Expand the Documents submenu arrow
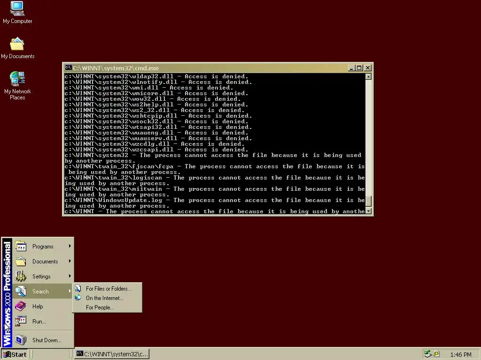481x360 pixels. coord(70,261)
